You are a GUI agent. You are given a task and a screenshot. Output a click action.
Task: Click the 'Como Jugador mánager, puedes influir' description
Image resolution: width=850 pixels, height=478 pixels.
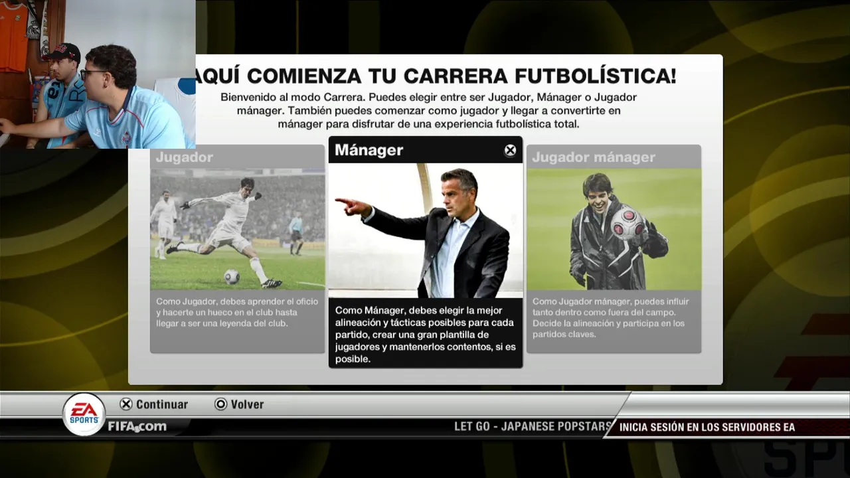pos(611,318)
